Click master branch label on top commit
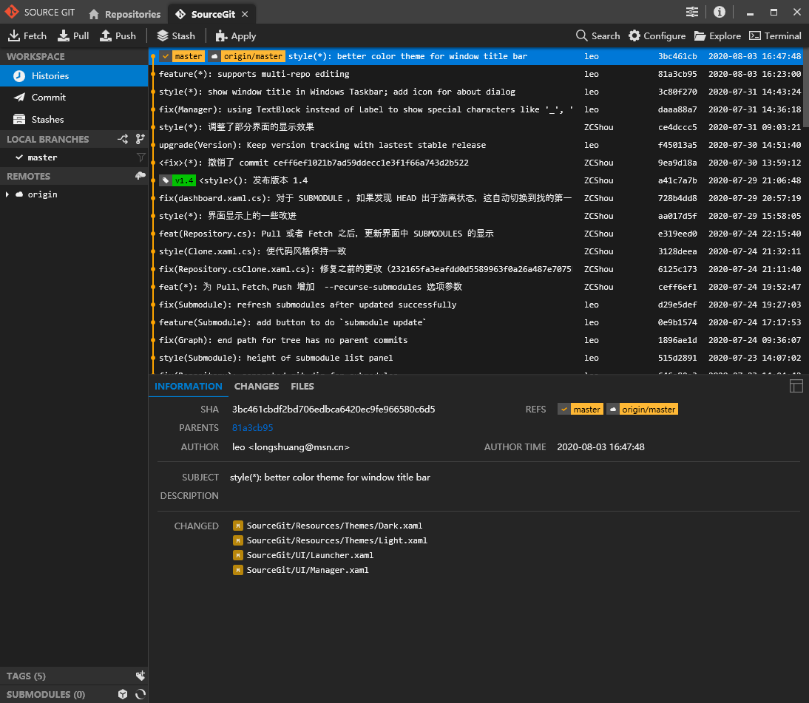 tap(182, 56)
